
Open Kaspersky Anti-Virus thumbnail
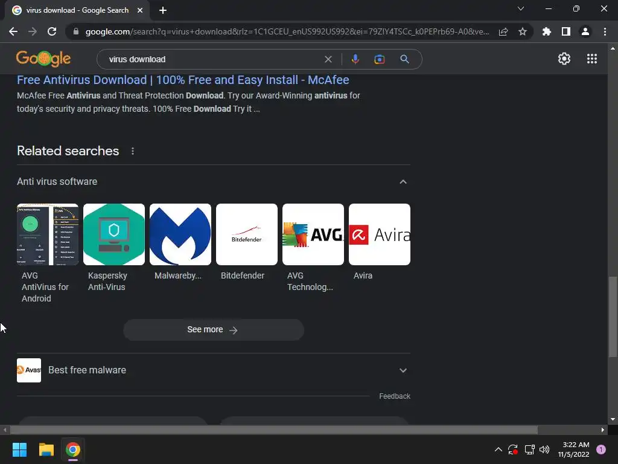114,234
